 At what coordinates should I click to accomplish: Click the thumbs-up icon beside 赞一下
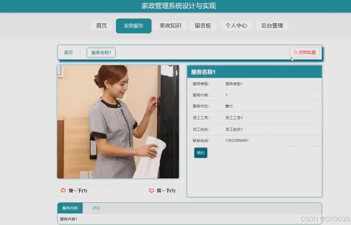(63, 191)
